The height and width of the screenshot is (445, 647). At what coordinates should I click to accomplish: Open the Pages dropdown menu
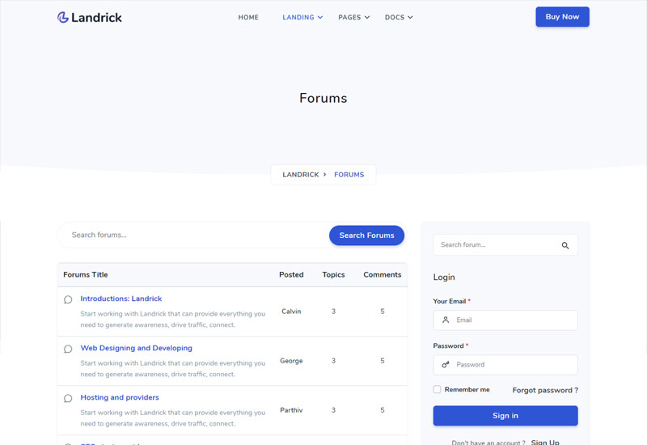[353, 17]
